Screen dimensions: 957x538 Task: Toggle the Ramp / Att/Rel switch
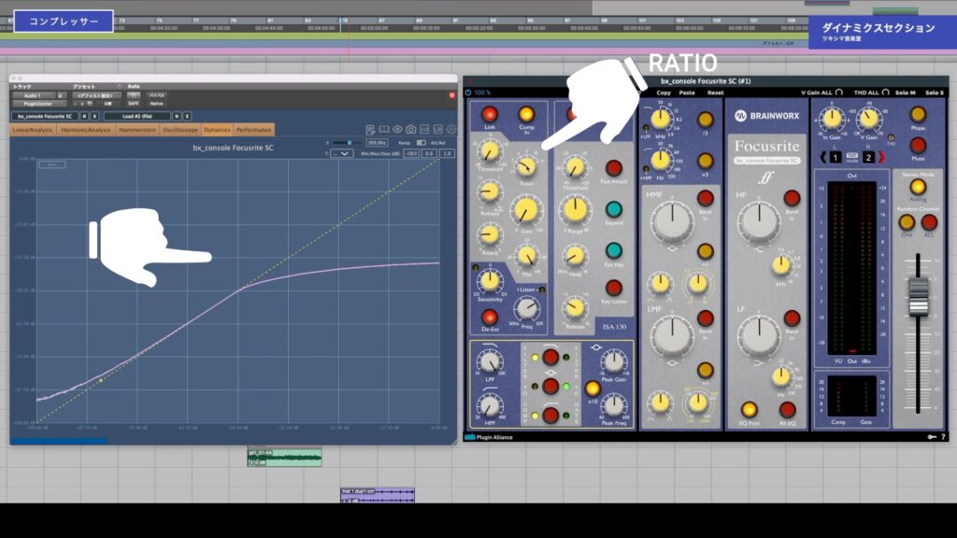(421, 143)
